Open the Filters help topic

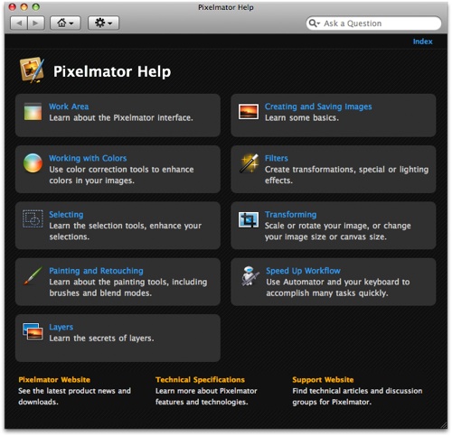pyautogui.click(x=277, y=158)
